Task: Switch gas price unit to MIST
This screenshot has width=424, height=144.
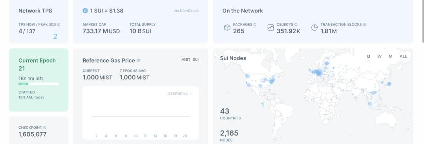Action: coord(186,59)
